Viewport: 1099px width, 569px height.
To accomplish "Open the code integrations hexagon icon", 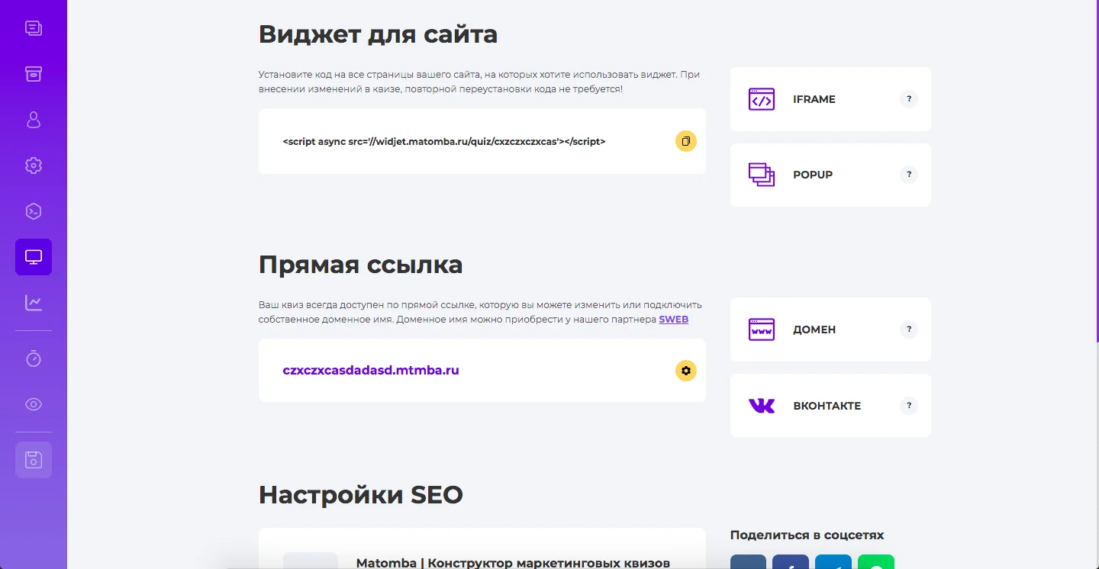I will point(34,211).
